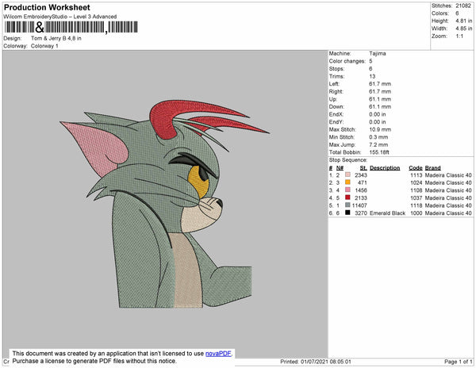The image size is (476, 368).
Task: Click the Total Bobbin value '155.18ft'
Action: pyautogui.click(x=379, y=152)
